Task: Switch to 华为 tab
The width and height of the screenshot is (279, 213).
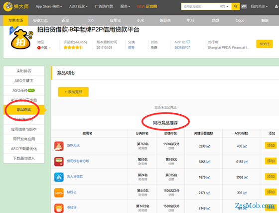Action: 190,20
